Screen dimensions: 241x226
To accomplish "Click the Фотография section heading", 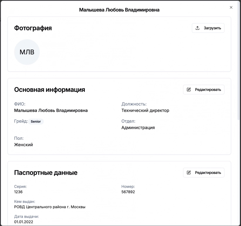I will coord(33,28).
